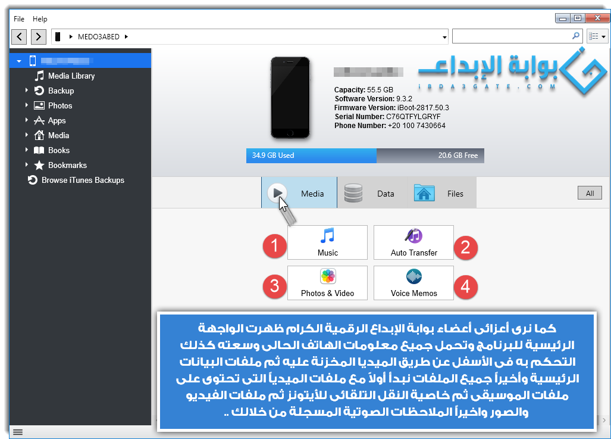Expand the Apps tree node
This screenshot has height=439, width=611.
click(27, 120)
